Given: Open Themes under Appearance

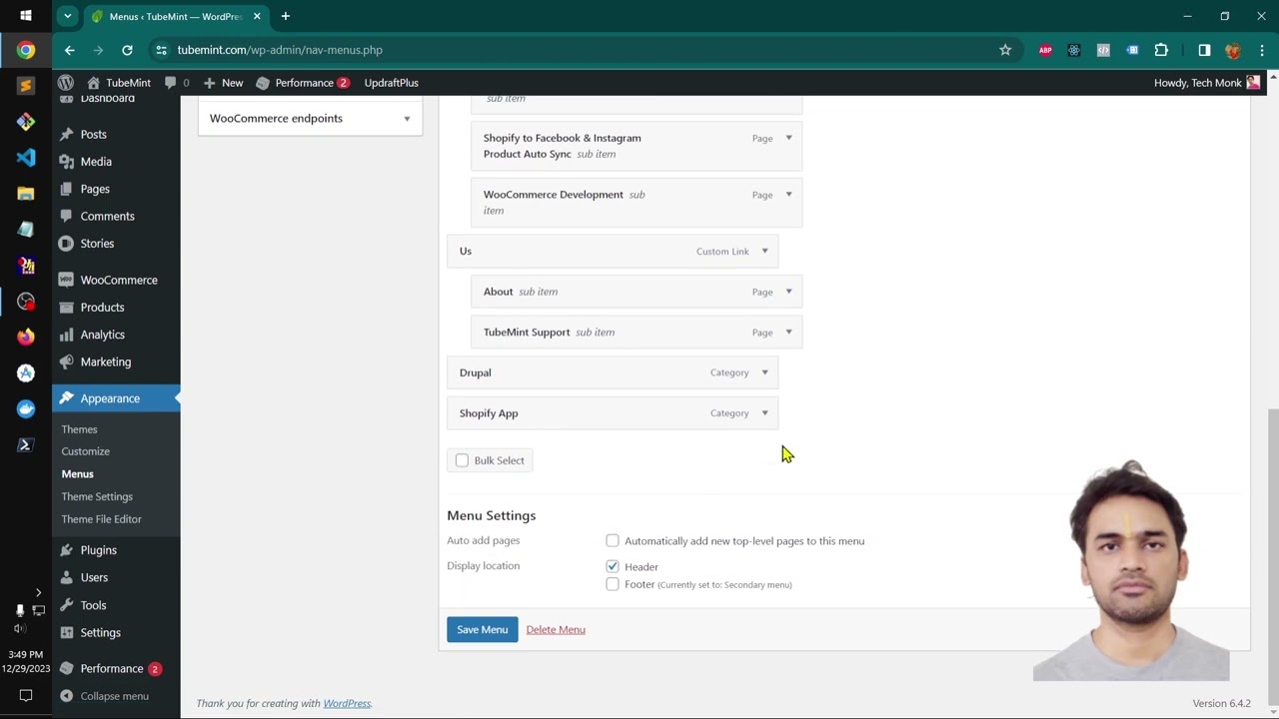Looking at the screenshot, I should coord(79,429).
